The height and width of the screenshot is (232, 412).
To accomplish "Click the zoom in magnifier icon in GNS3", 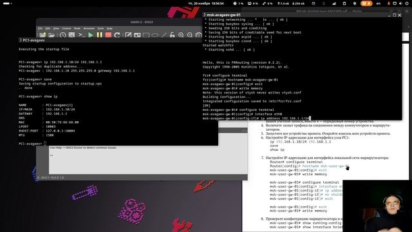I will point(181,35).
